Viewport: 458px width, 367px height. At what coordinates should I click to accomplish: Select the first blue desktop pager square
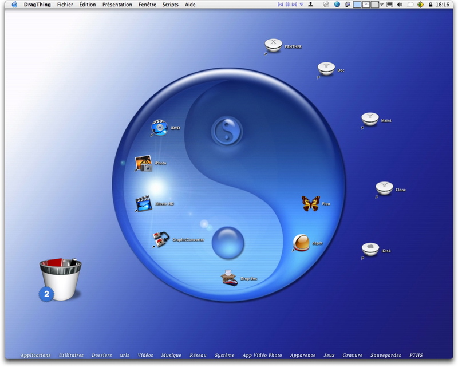pyautogui.click(x=357, y=5)
